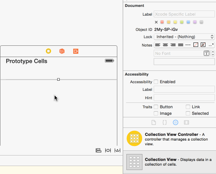Open the Pin constraints button

point(108,150)
